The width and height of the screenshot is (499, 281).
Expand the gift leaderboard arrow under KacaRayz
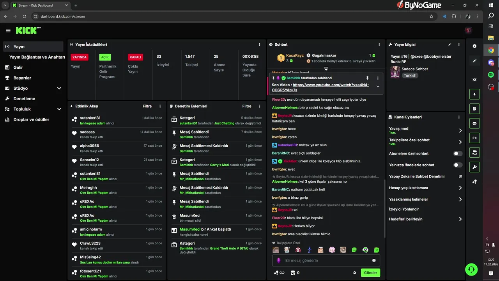[x=326, y=69]
